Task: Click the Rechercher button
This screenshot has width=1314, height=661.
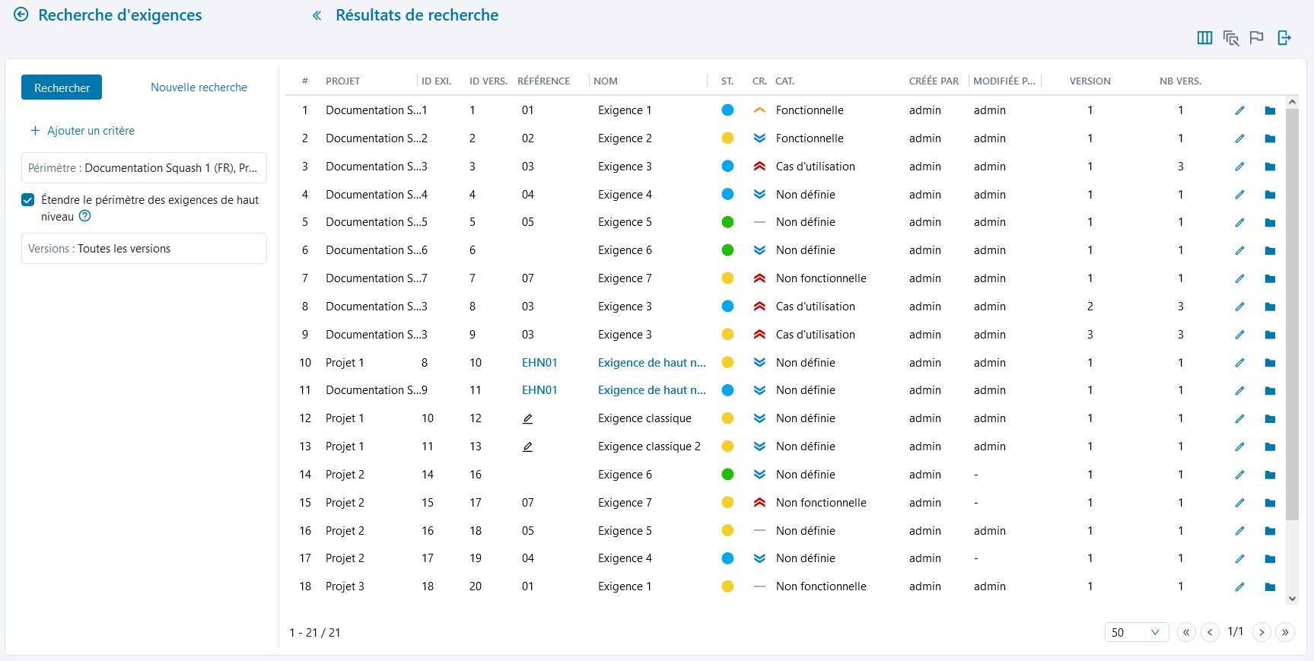Action: point(62,87)
